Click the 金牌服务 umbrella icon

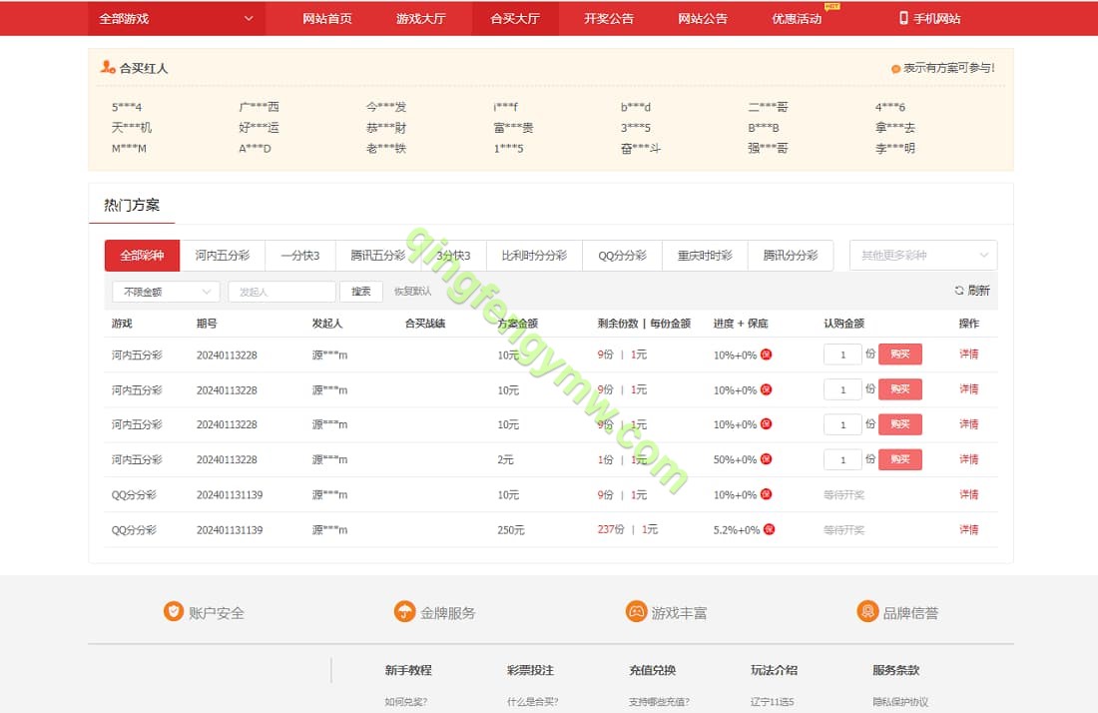tap(404, 611)
